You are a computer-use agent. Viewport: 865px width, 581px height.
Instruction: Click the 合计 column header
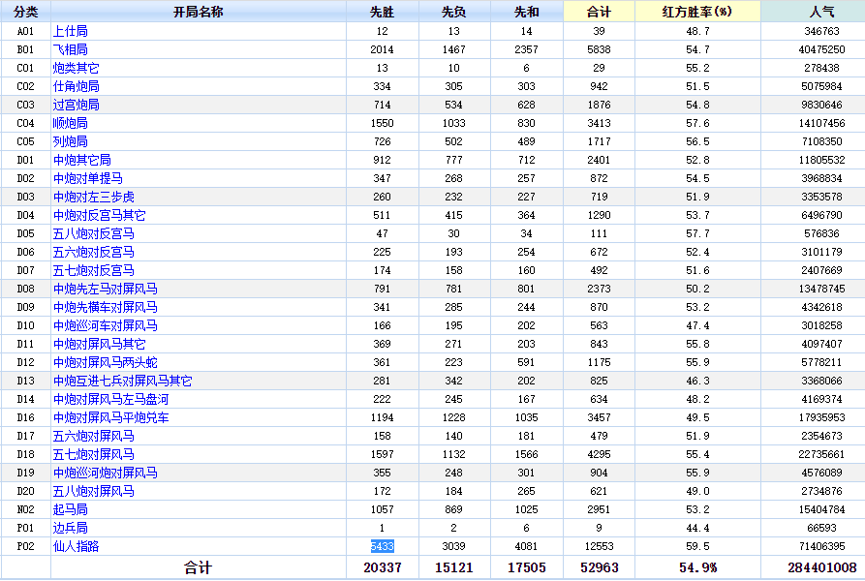tap(599, 12)
